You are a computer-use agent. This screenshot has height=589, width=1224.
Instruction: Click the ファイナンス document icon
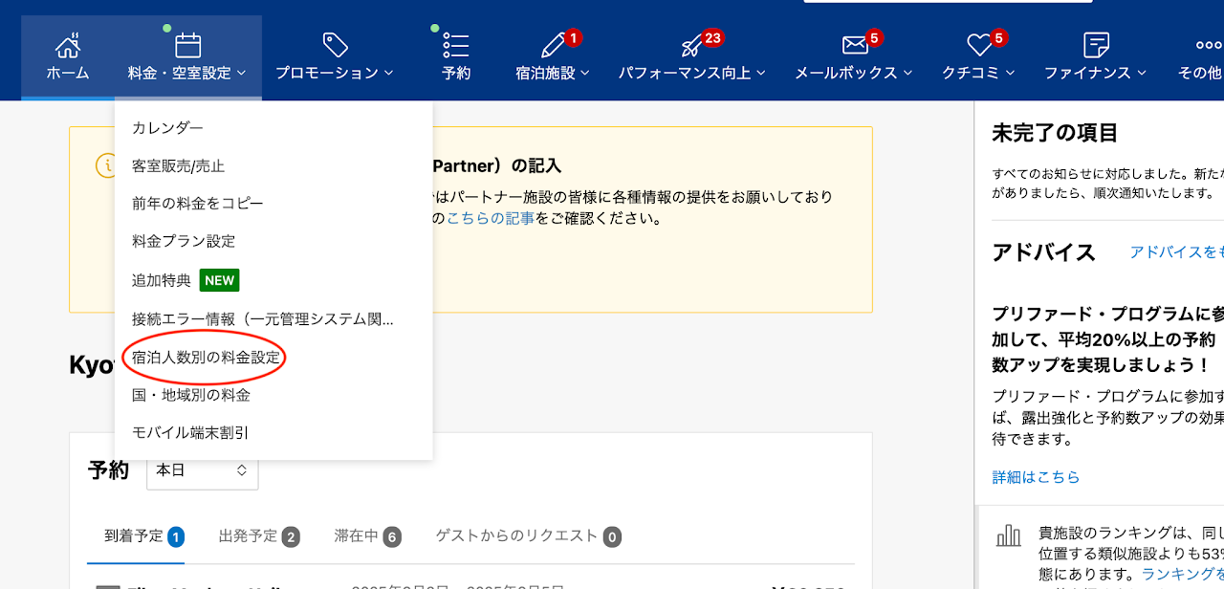point(1096,45)
